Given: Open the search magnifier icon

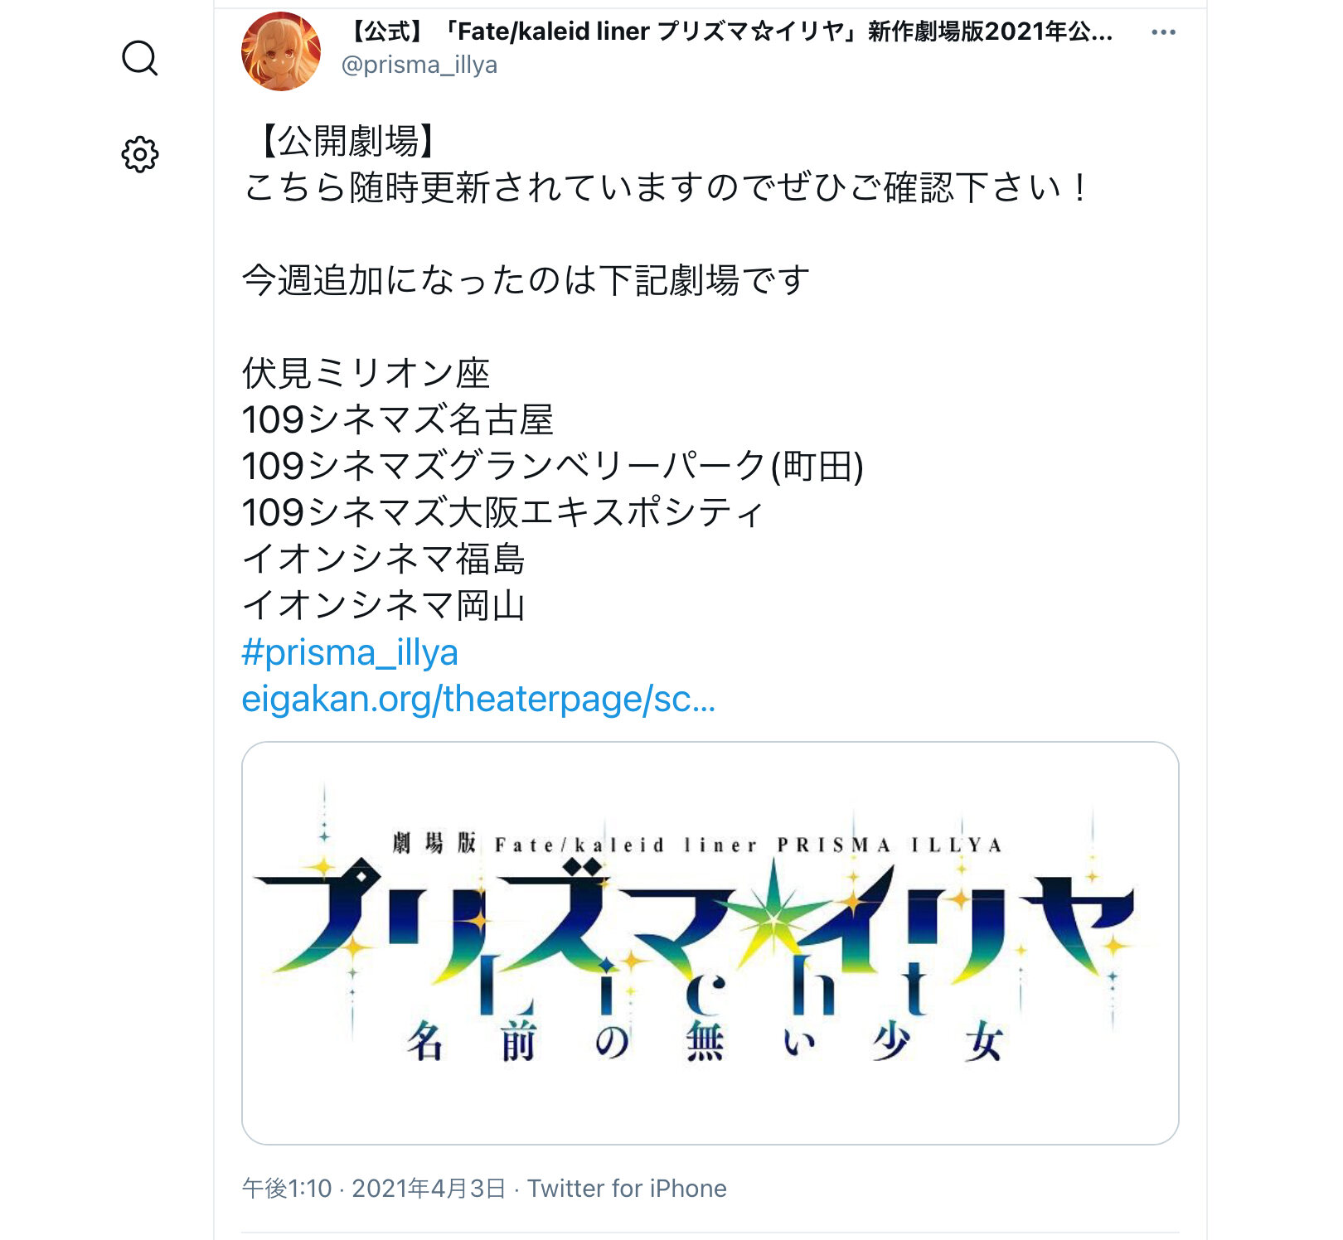Looking at the screenshot, I should [139, 58].
